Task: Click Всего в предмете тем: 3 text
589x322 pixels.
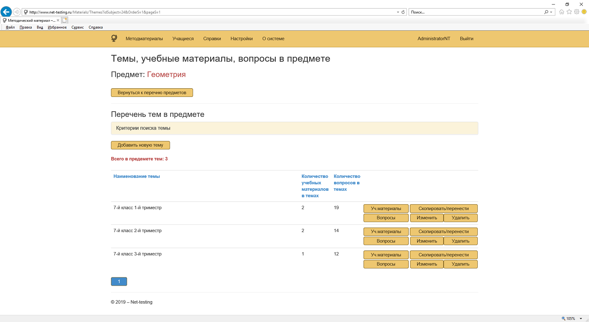Action: pos(139,159)
